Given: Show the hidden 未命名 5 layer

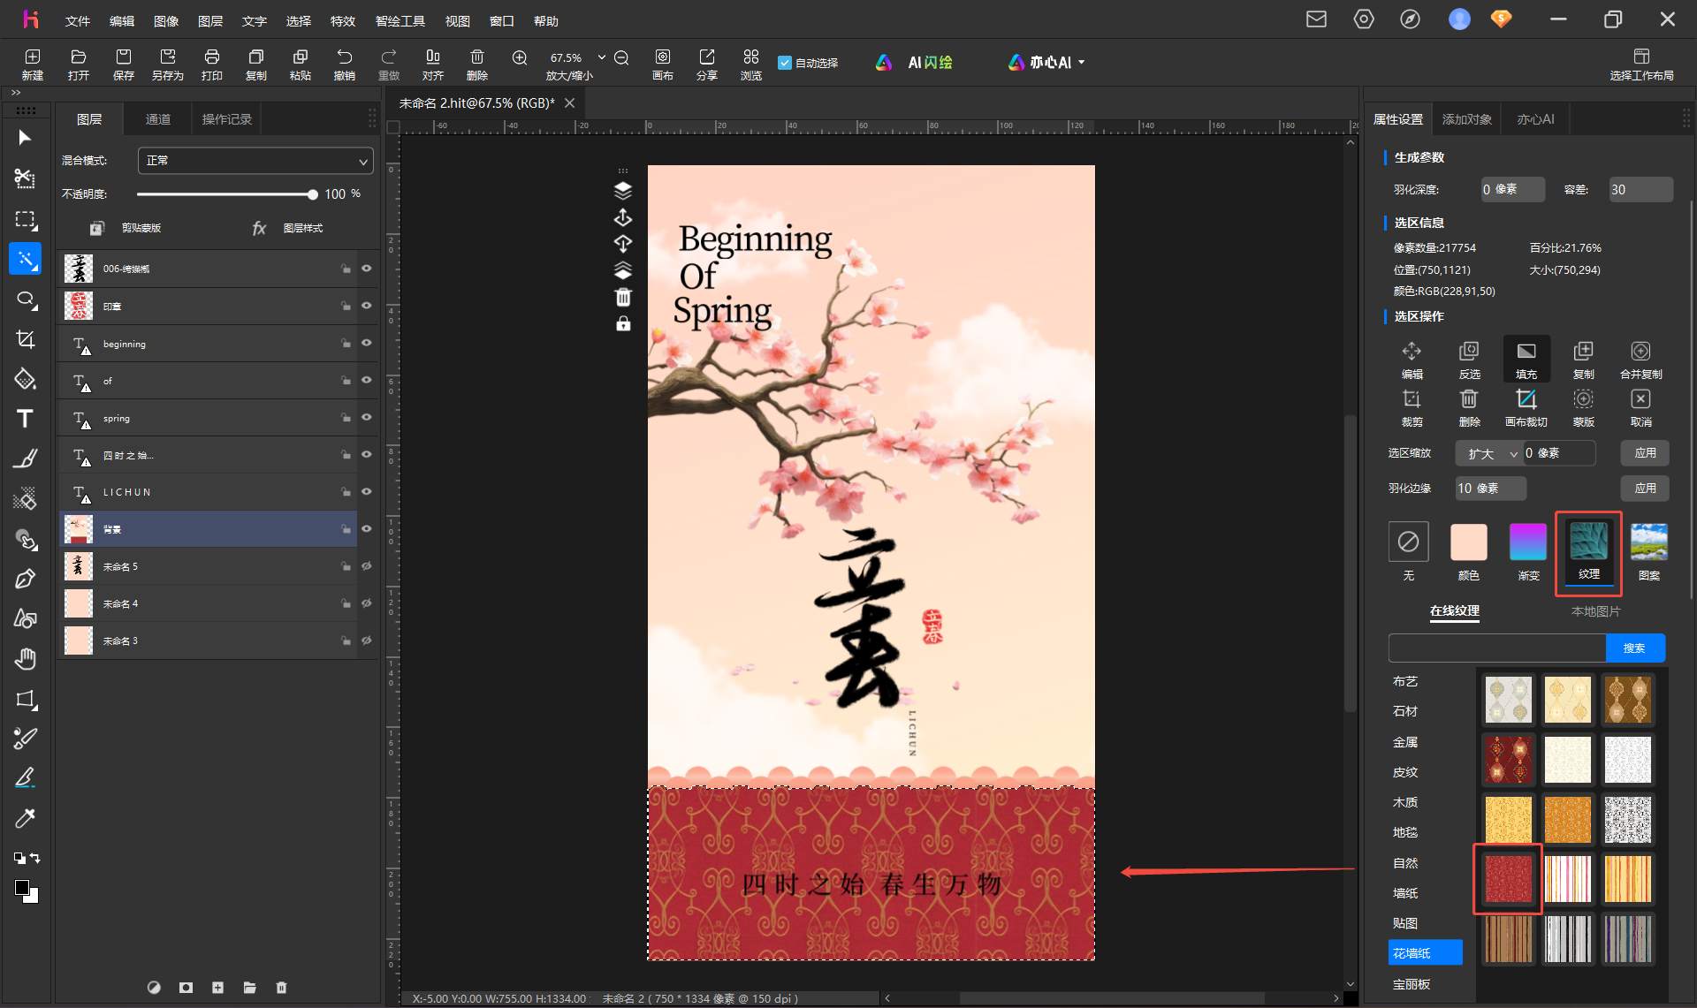Looking at the screenshot, I should [366, 565].
